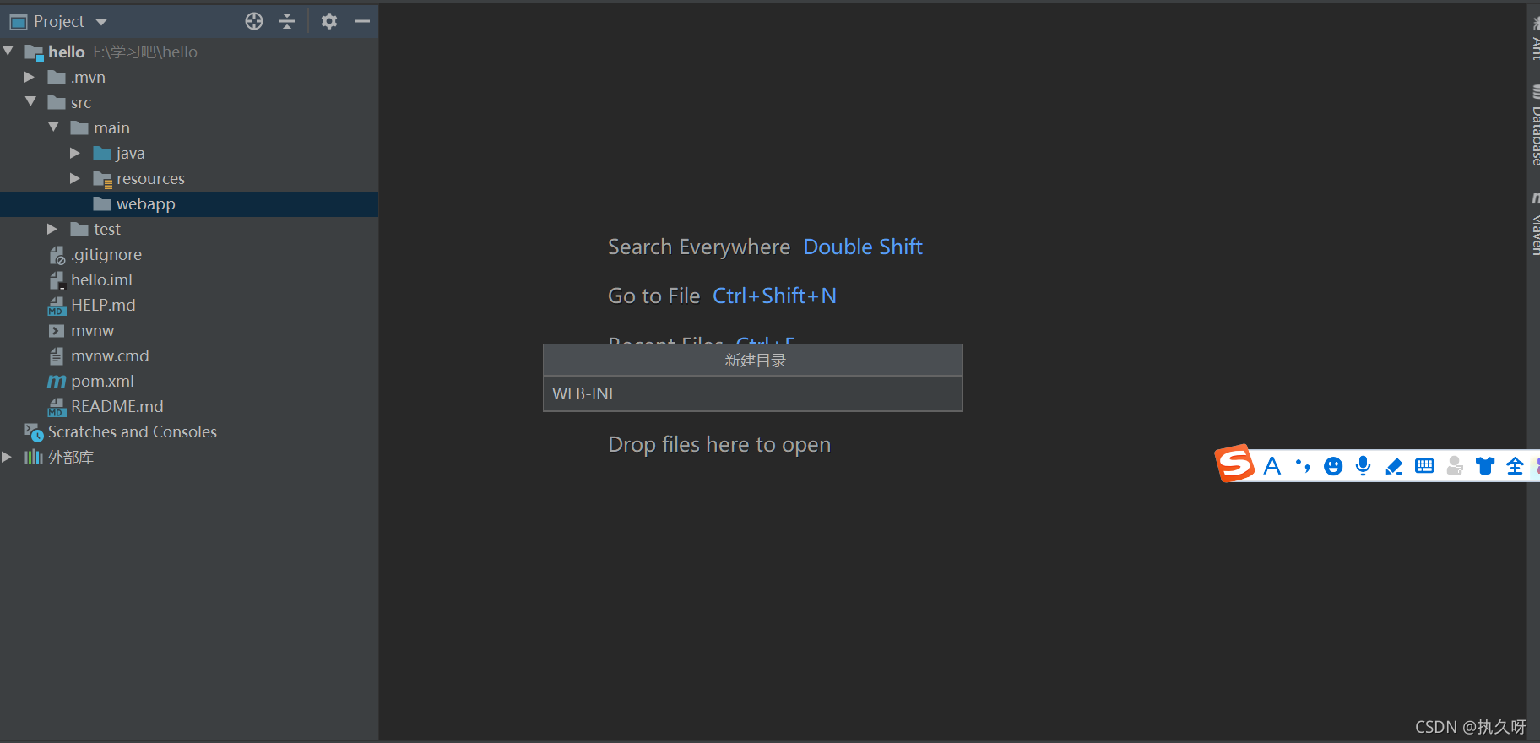This screenshot has height=743, width=1540.
Task: Click Sogou user account icon
Action: point(1454,466)
